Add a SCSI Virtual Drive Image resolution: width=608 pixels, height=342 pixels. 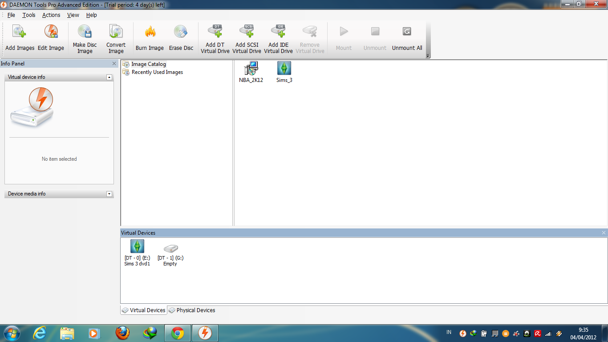coord(247,39)
